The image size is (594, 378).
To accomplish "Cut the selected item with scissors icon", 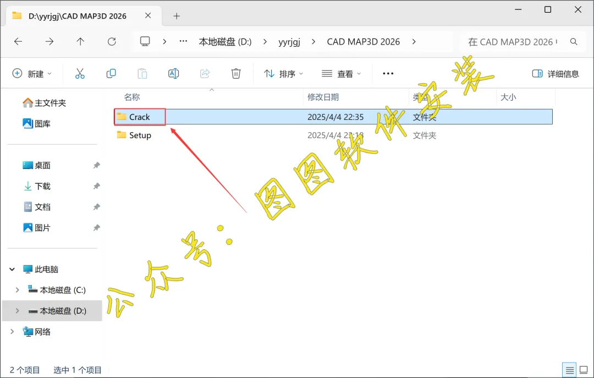I will point(80,74).
